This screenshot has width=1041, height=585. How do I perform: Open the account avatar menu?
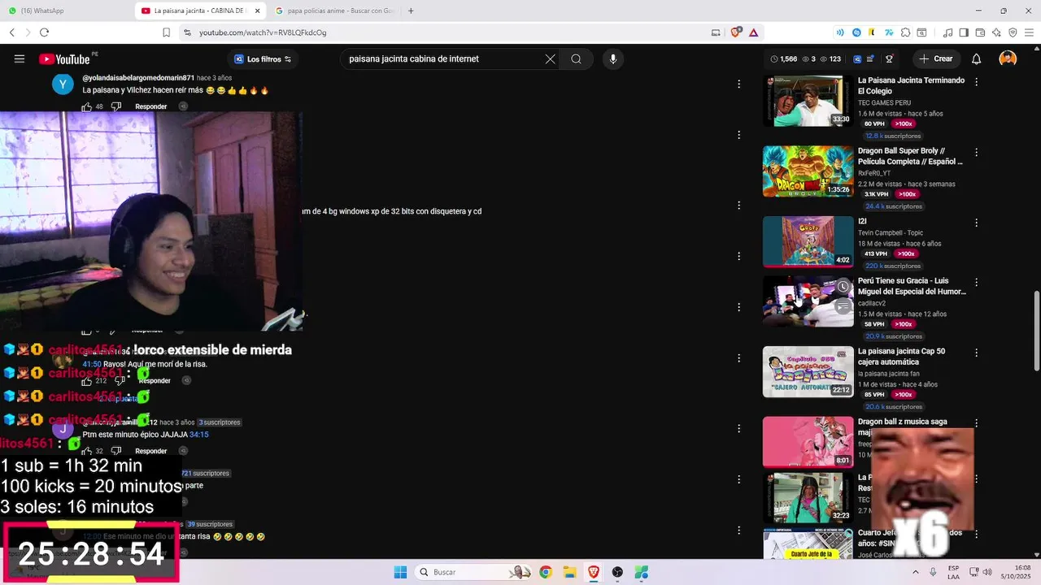[1008, 58]
